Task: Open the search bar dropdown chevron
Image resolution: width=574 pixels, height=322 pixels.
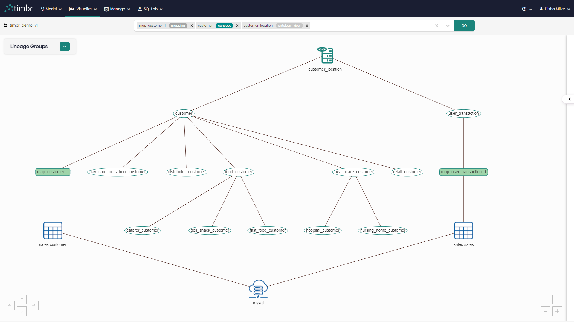Action: pos(448,26)
